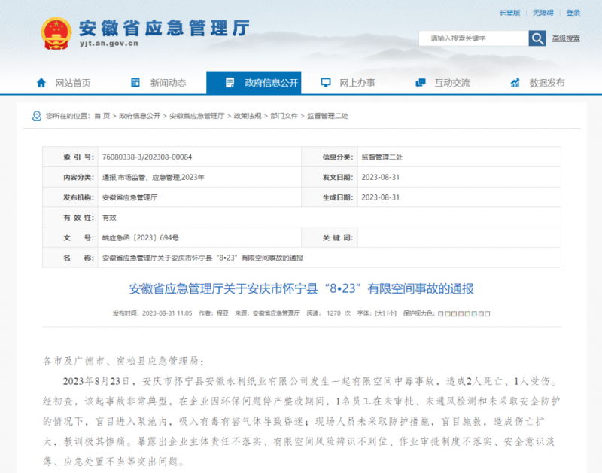Set font size to large [大]
Viewport: 602px width, 473px height.
(x=380, y=313)
